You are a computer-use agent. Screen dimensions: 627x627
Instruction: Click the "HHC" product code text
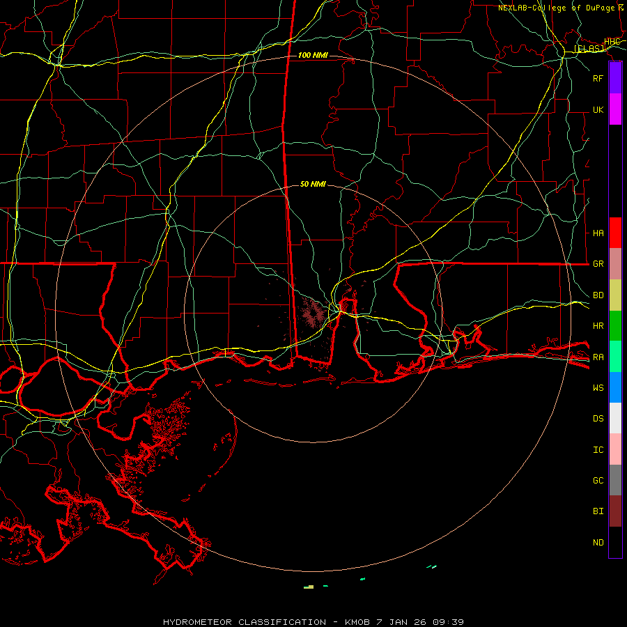coord(612,42)
